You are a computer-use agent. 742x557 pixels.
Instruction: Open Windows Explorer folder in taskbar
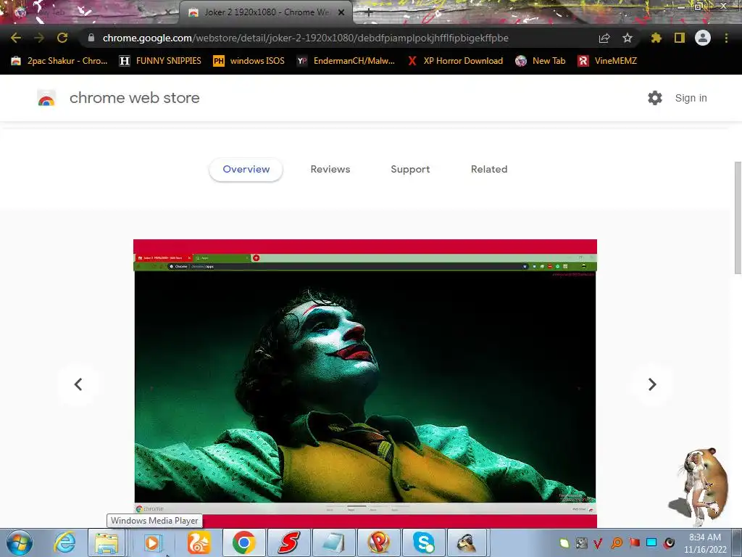point(107,542)
